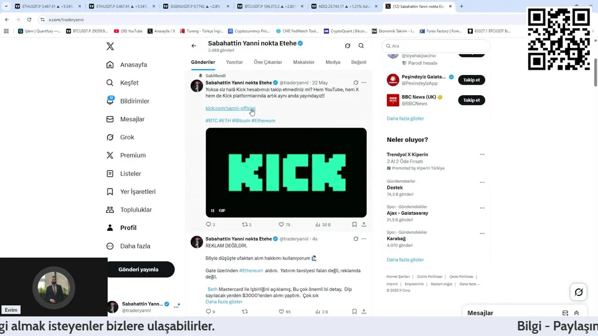The width and height of the screenshot is (598, 336).
Task: Click the Ara search field
Action: tap(436, 46)
